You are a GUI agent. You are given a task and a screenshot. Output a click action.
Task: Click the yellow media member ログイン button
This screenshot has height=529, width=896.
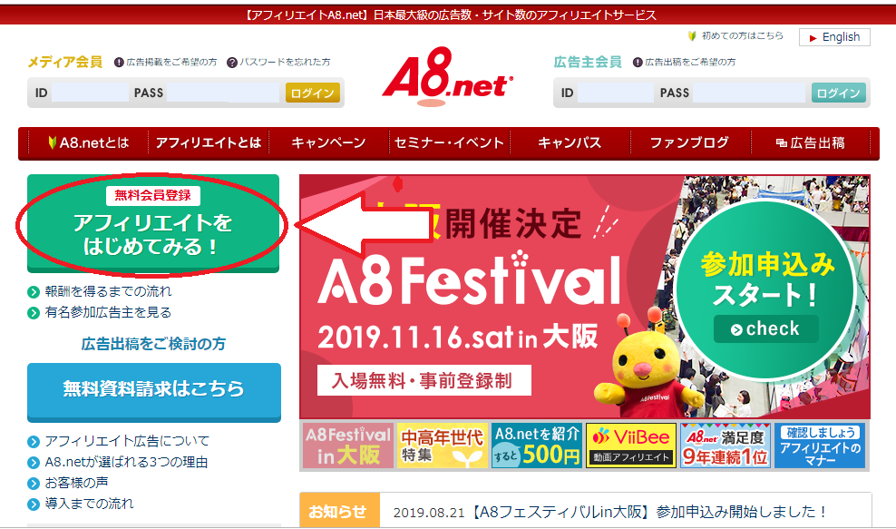tap(313, 93)
